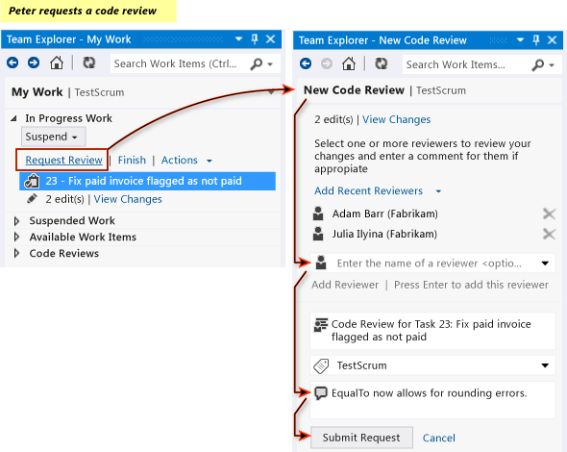The height and width of the screenshot is (452, 567).
Task: Refresh the New Code Review panel
Action: point(382,64)
